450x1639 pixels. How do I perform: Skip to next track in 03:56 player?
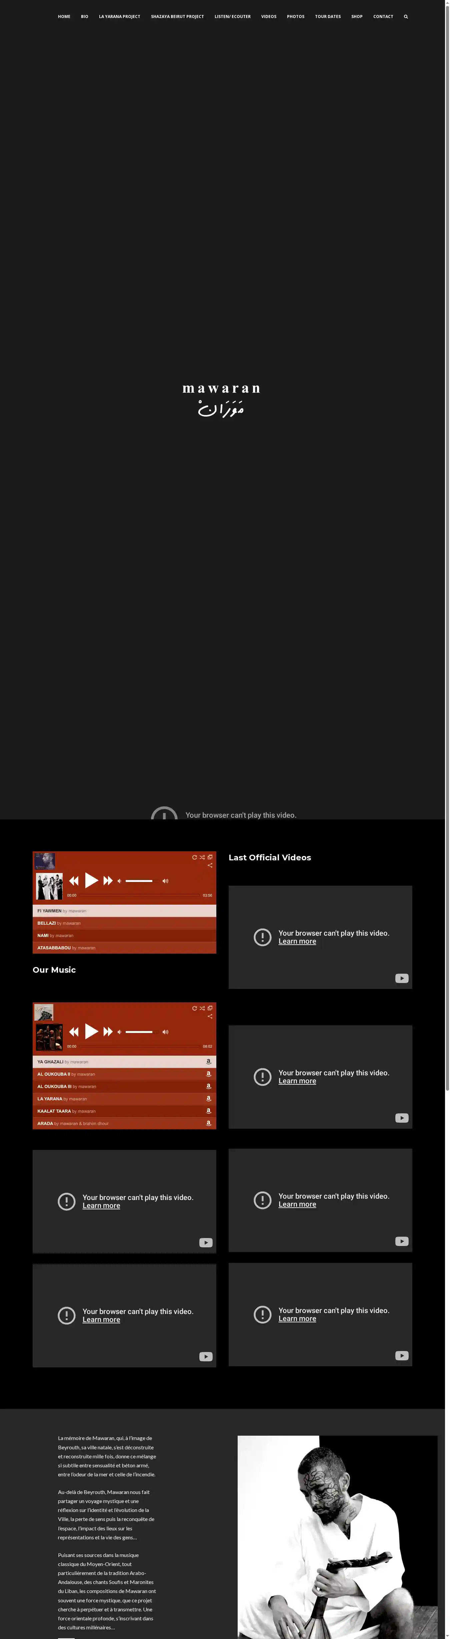tap(108, 881)
